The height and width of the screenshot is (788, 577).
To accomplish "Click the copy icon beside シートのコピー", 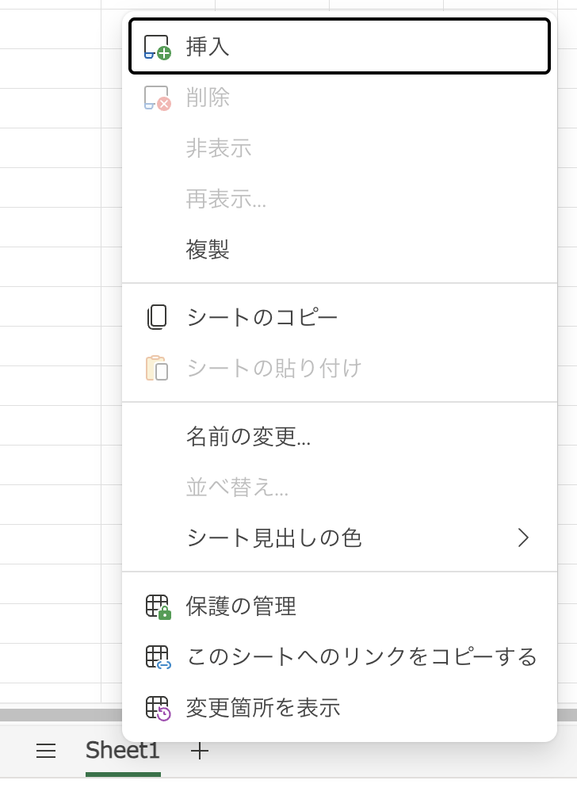I will (x=158, y=317).
